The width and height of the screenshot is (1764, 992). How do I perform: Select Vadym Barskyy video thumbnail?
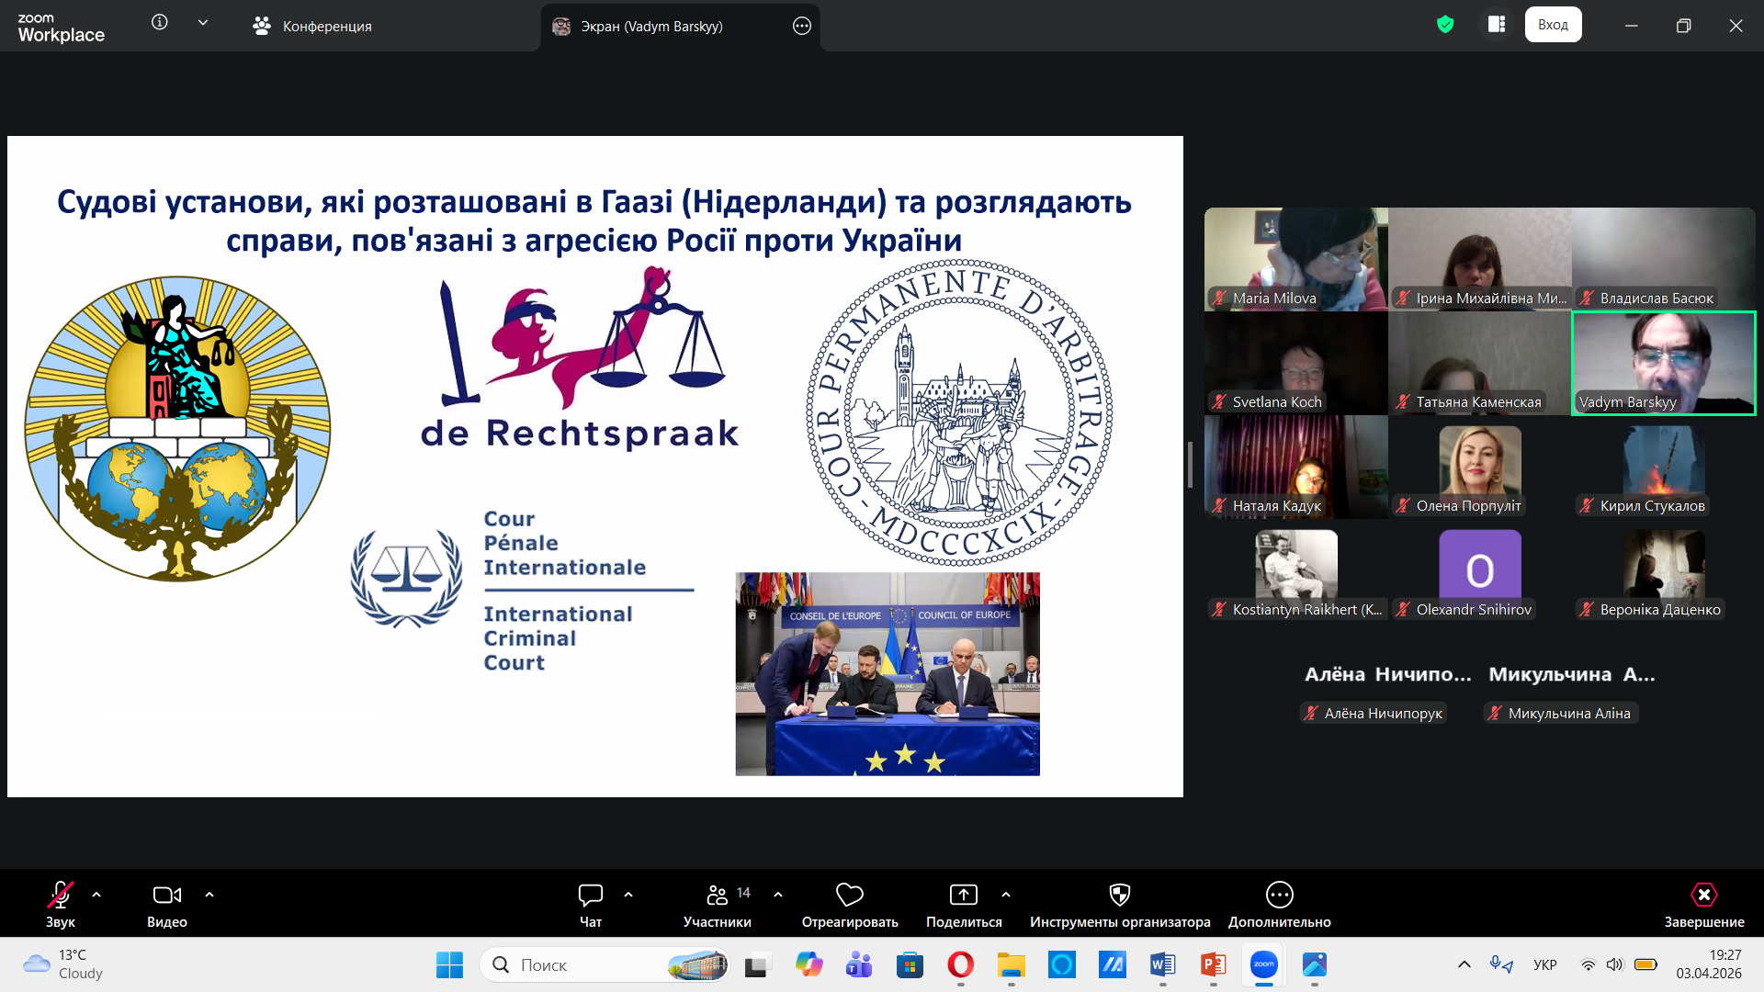point(1664,364)
